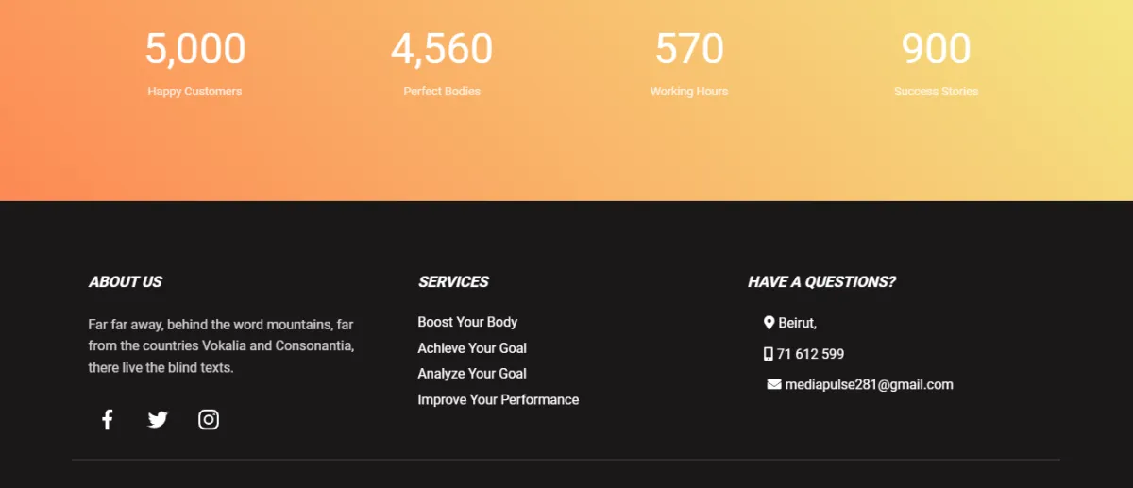Image resolution: width=1133 pixels, height=488 pixels.
Task: Open the Analyze Your Goal link
Action: (472, 374)
